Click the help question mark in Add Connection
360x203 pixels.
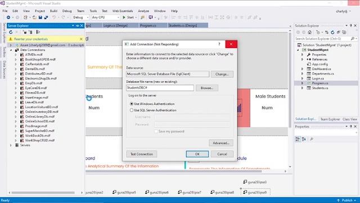(x=219, y=44)
